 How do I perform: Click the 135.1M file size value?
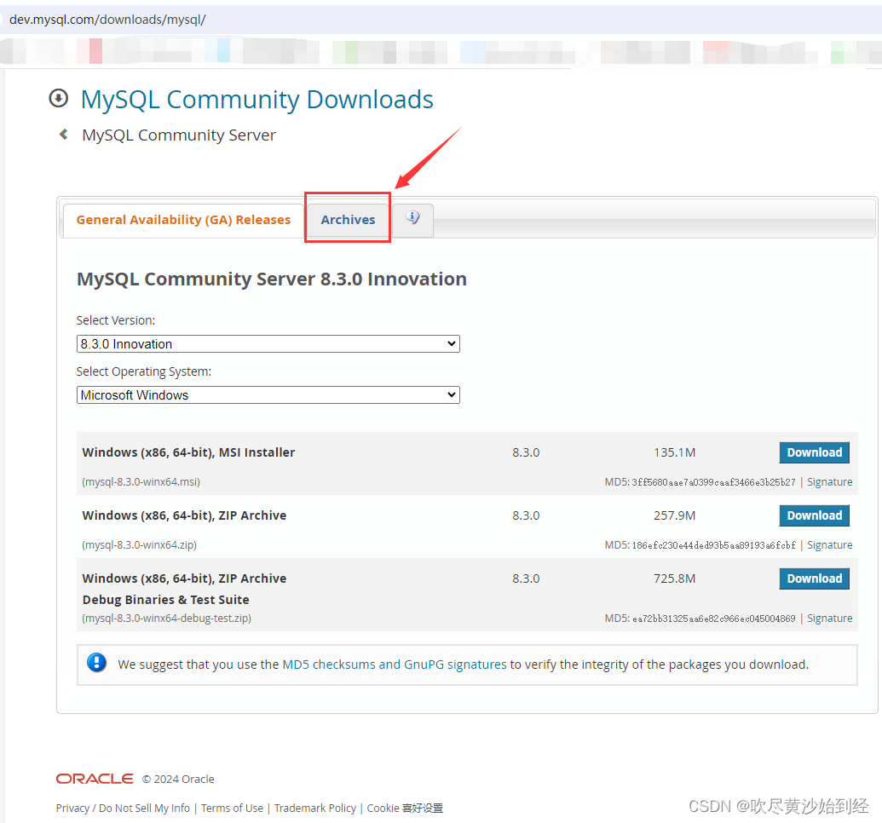click(x=674, y=452)
